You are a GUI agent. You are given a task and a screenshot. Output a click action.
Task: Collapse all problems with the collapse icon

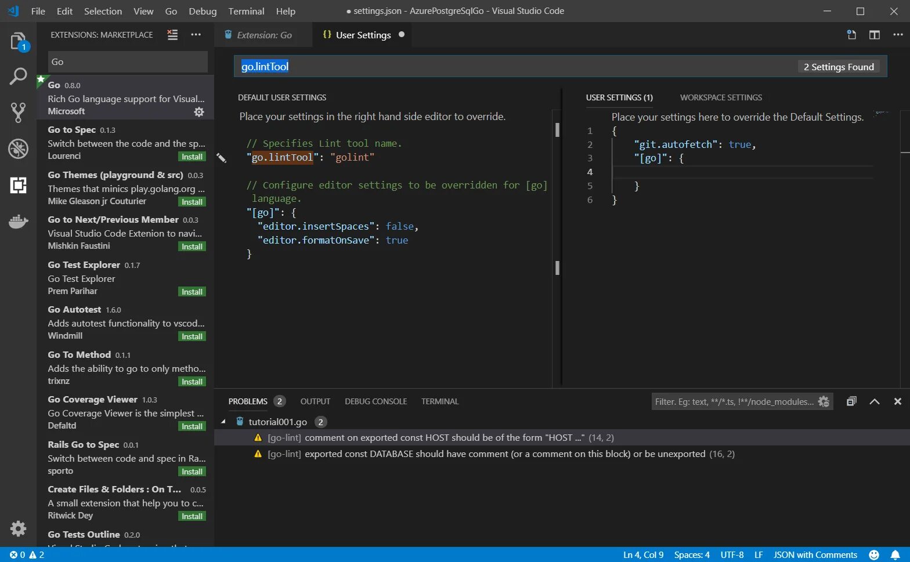pyautogui.click(x=851, y=401)
